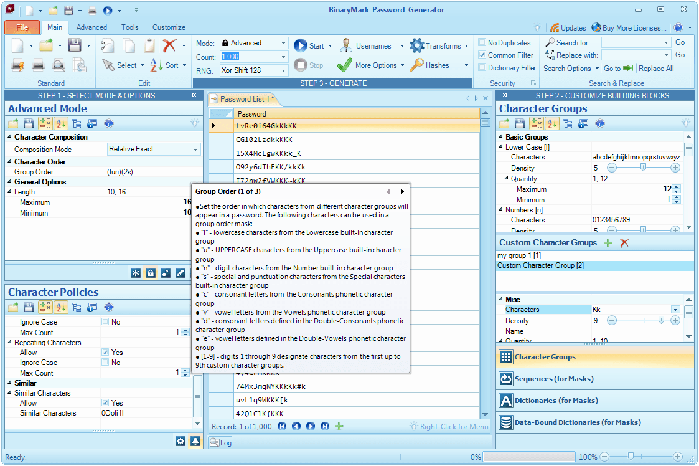
Task: Open the File menu
Action: [22, 27]
